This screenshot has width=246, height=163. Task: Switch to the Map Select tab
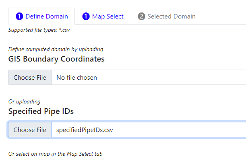[x=107, y=17]
